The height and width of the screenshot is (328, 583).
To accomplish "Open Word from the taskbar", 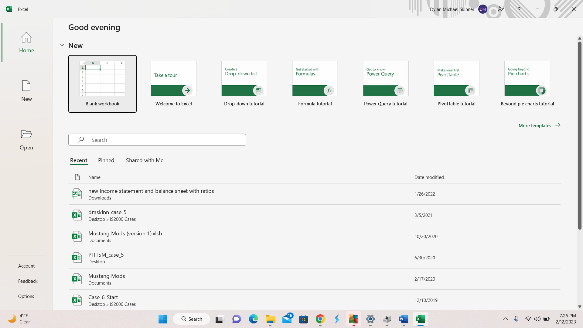I will click(404, 319).
